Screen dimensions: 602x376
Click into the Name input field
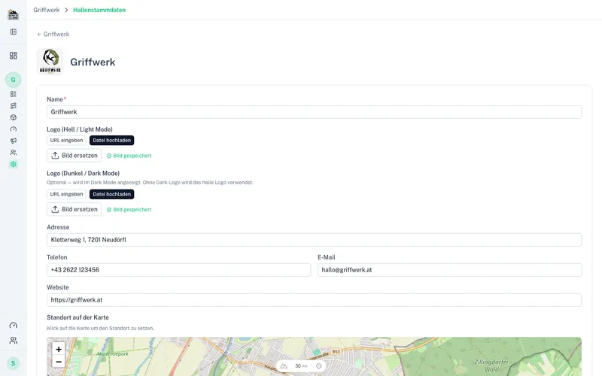click(x=314, y=112)
